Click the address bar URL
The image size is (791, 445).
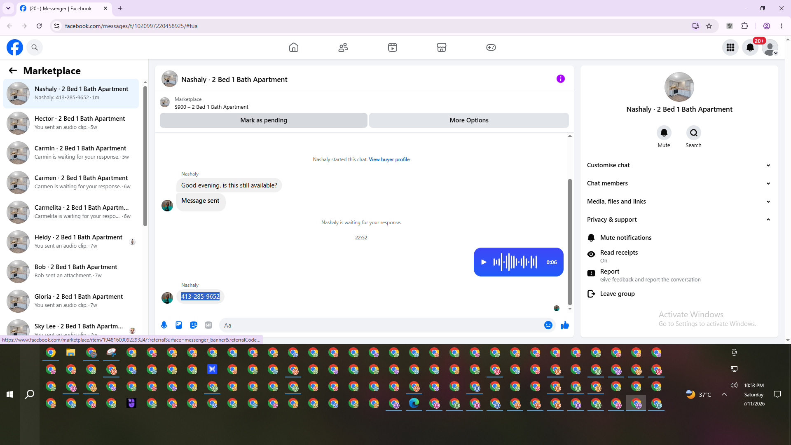click(x=131, y=26)
